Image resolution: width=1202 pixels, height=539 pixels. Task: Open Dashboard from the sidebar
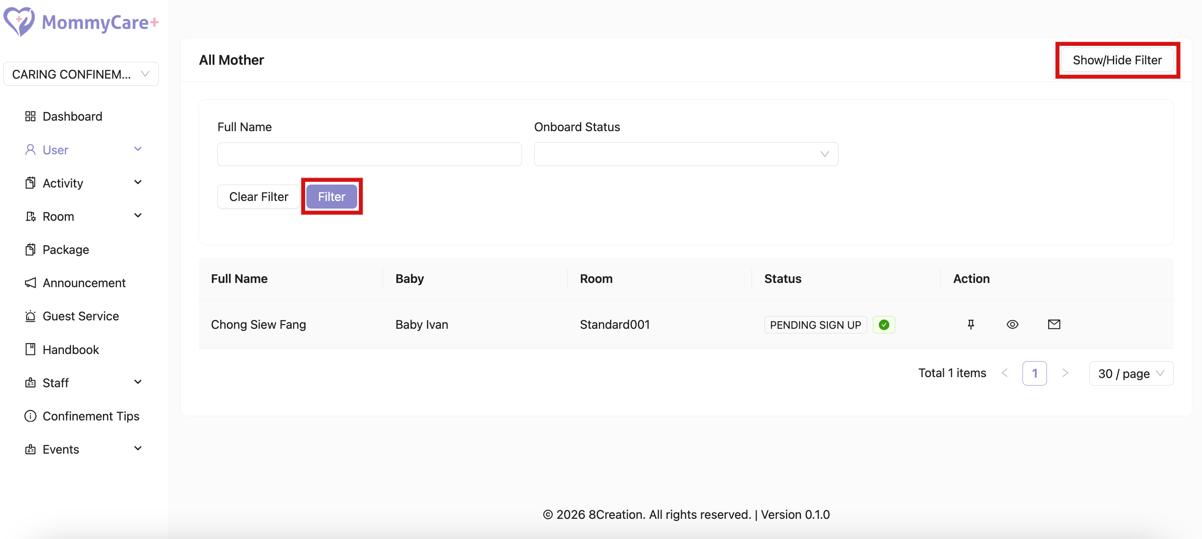click(x=72, y=116)
